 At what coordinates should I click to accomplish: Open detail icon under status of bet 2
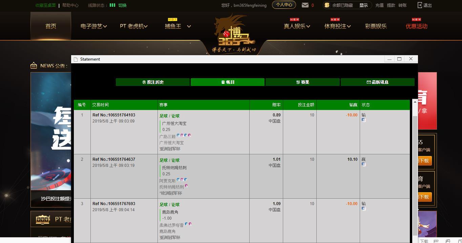point(364,164)
